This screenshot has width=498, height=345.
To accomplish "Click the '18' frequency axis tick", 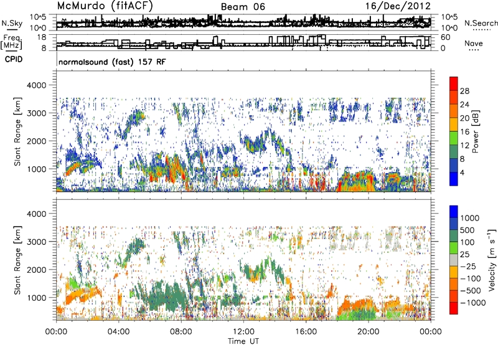I will tap(42, 37).
